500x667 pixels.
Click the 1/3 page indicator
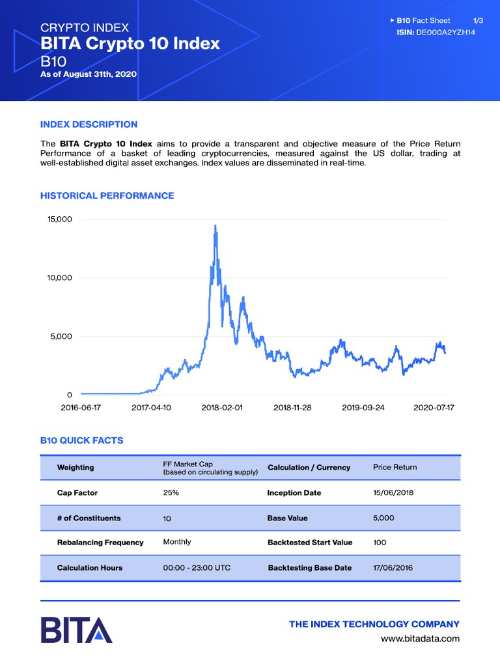tap(479, 20)
